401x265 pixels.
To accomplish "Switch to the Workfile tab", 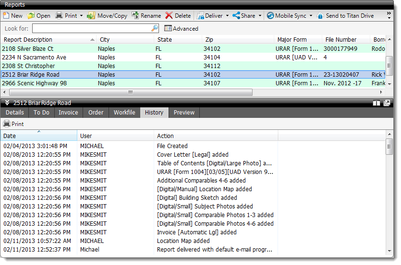I will [x=124, y=113].
